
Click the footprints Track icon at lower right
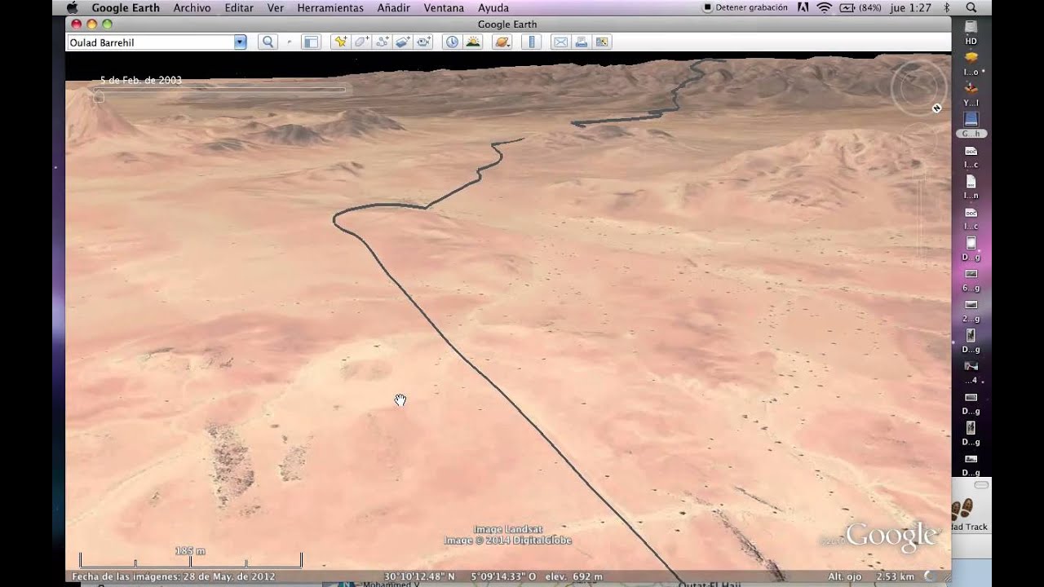click(962, 509)
